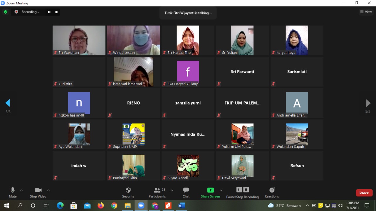Expand share options arrow beside Share Screen
The height and width of the screenshot is (211, 376).
click(221, 190)
